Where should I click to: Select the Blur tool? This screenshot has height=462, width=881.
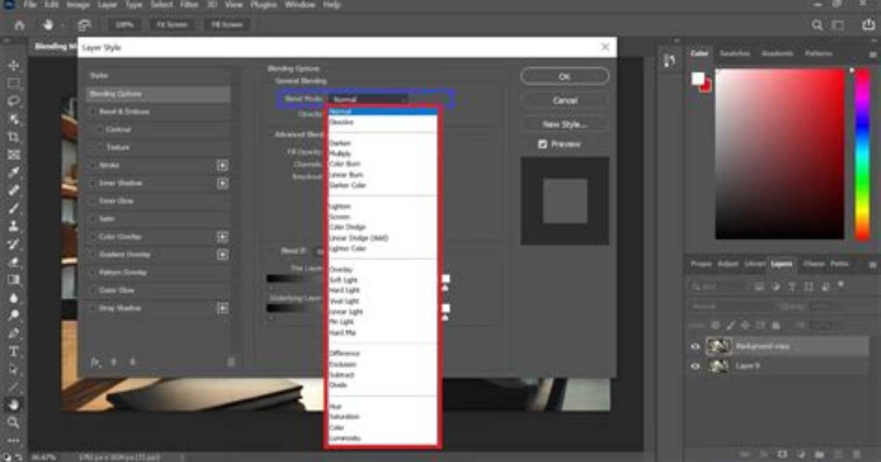coord(13,297)
